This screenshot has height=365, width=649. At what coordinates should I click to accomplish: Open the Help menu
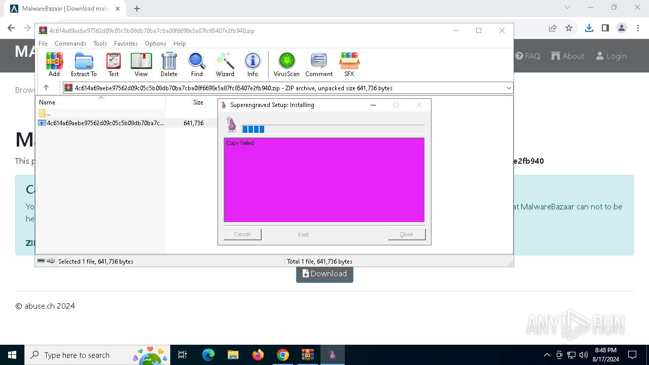tap(179, 44)
